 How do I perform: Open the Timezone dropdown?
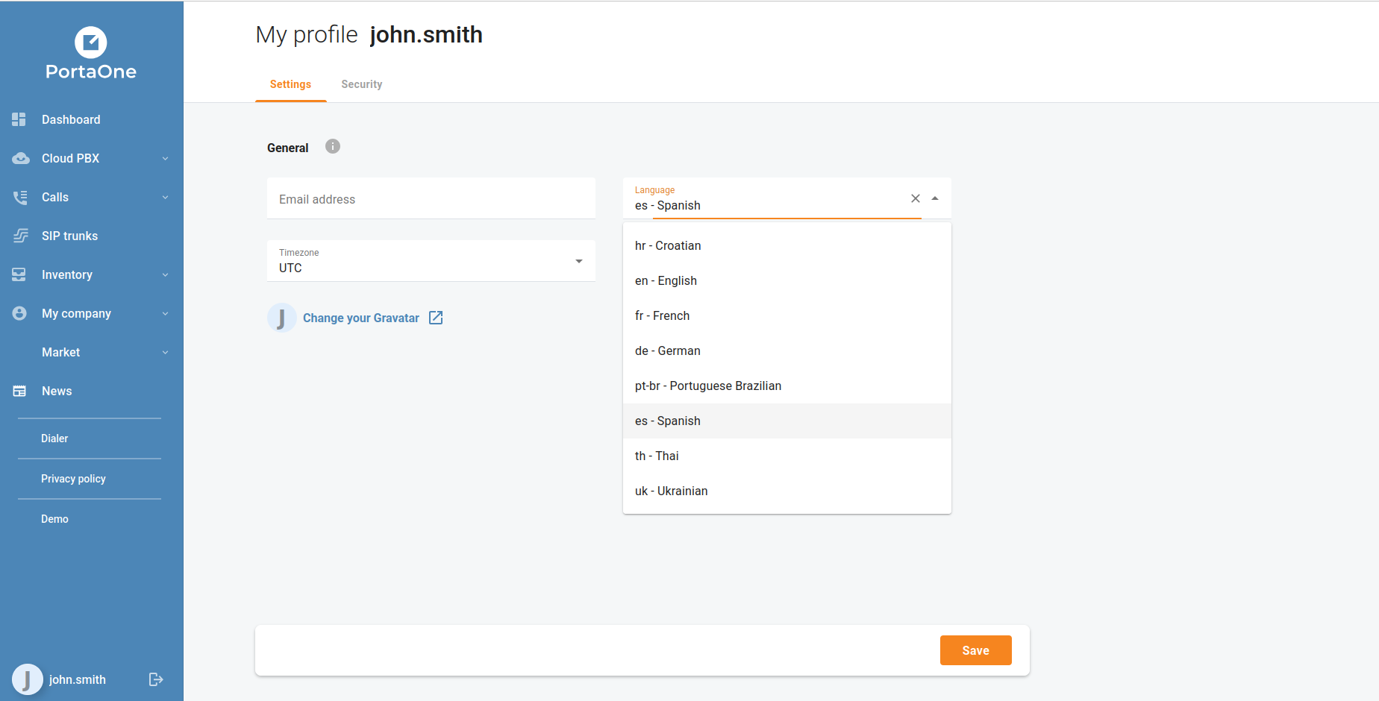[x=579, y=261]
